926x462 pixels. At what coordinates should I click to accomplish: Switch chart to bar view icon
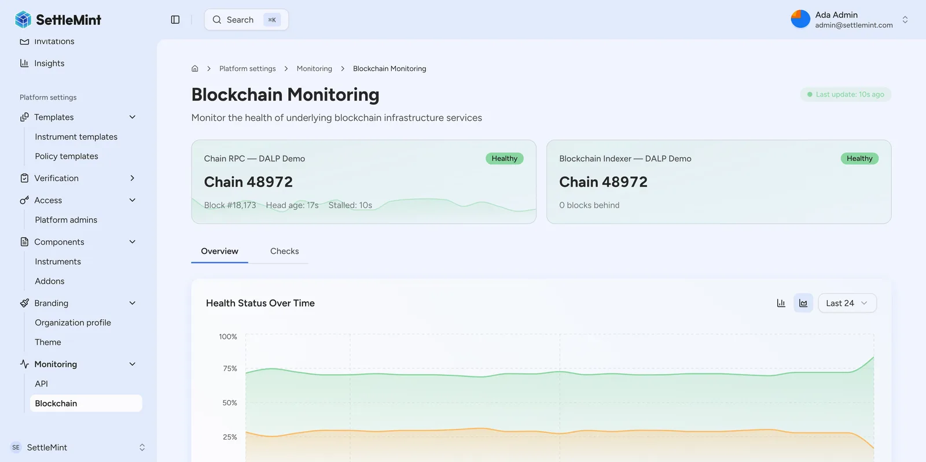coord(781,303)
